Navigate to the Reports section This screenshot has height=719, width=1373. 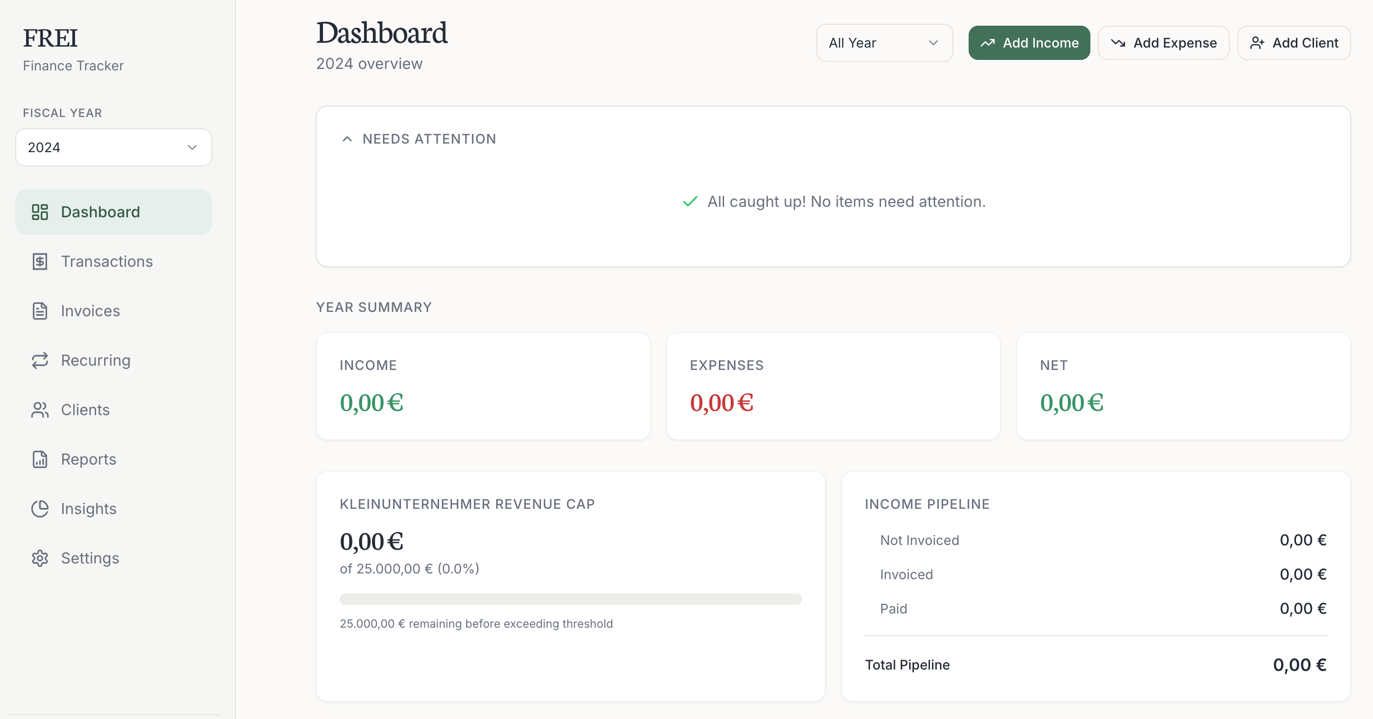pos(88,459)
